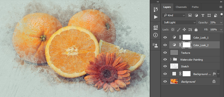Lock layer position
This screenshot has width=224, height=97.
184,30
